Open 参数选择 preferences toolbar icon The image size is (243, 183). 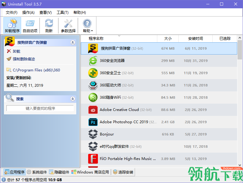point(68,26)
